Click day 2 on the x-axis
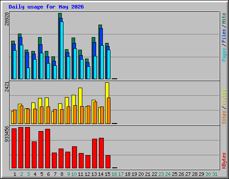 [x=21, y=174]
